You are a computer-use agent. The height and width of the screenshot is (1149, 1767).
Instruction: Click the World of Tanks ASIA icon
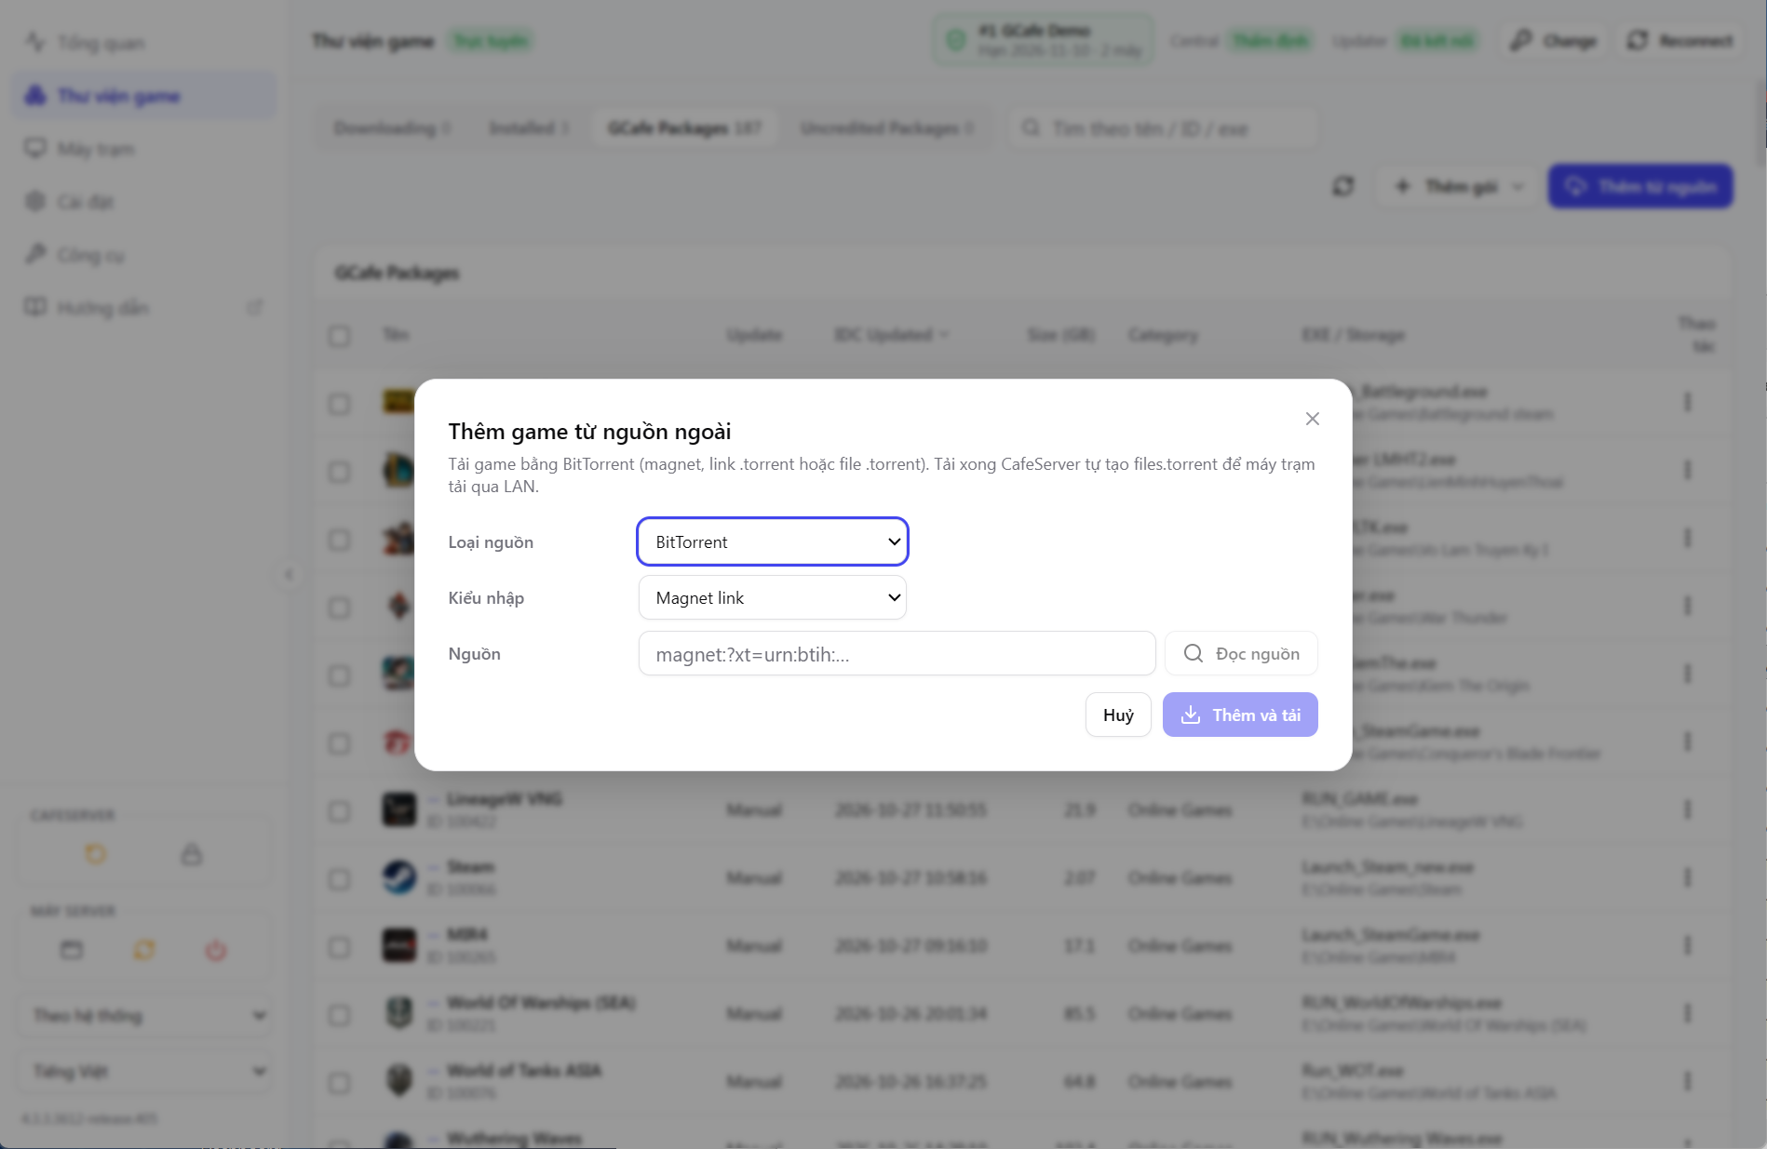click(399, 1081)
